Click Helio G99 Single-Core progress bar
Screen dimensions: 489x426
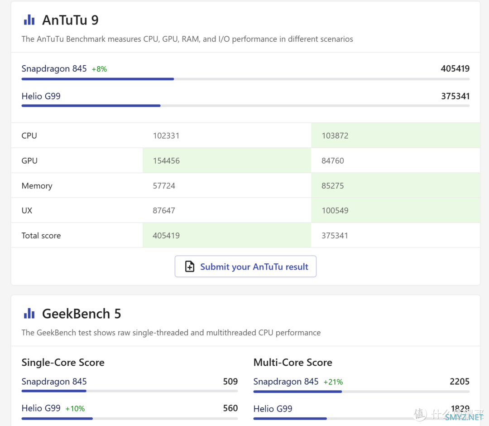coord(129,418)
